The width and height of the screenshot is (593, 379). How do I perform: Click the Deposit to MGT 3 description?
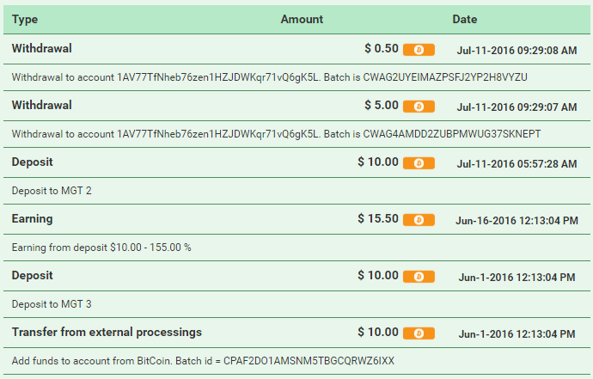pyautogui.click(x=52, y=304)
